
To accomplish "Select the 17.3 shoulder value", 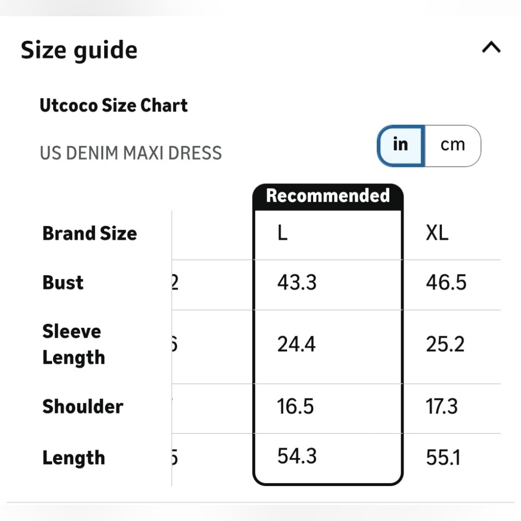I will [x=442, y=406].
